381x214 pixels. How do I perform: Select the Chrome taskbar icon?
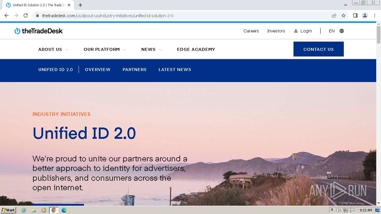point(54,210)
